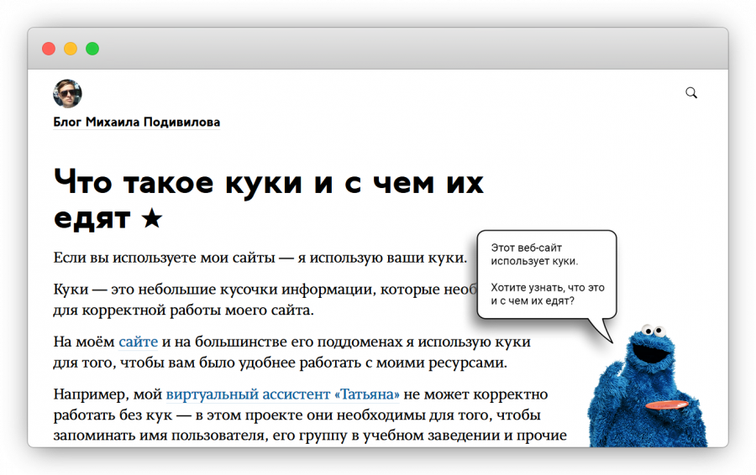The height and width of the screenshot is (475, 756).
Task: Click the author avatar photo
Action: (x=67, y=93)
